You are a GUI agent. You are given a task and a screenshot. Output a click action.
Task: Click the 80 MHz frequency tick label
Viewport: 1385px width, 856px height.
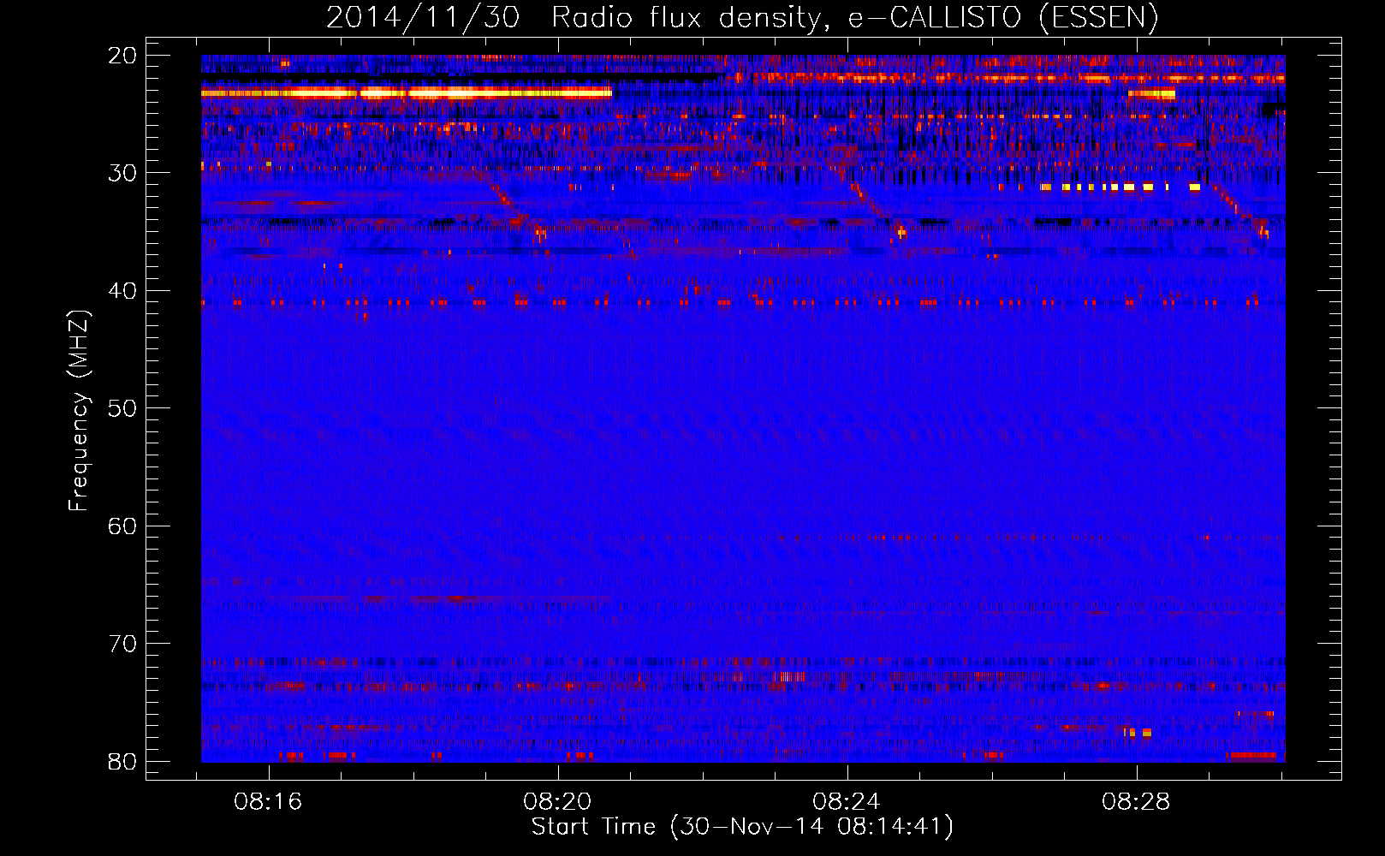(122, 762)
